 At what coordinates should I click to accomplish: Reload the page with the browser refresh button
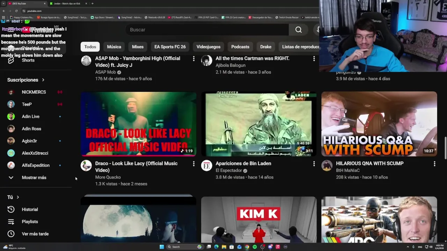[16, 11]
